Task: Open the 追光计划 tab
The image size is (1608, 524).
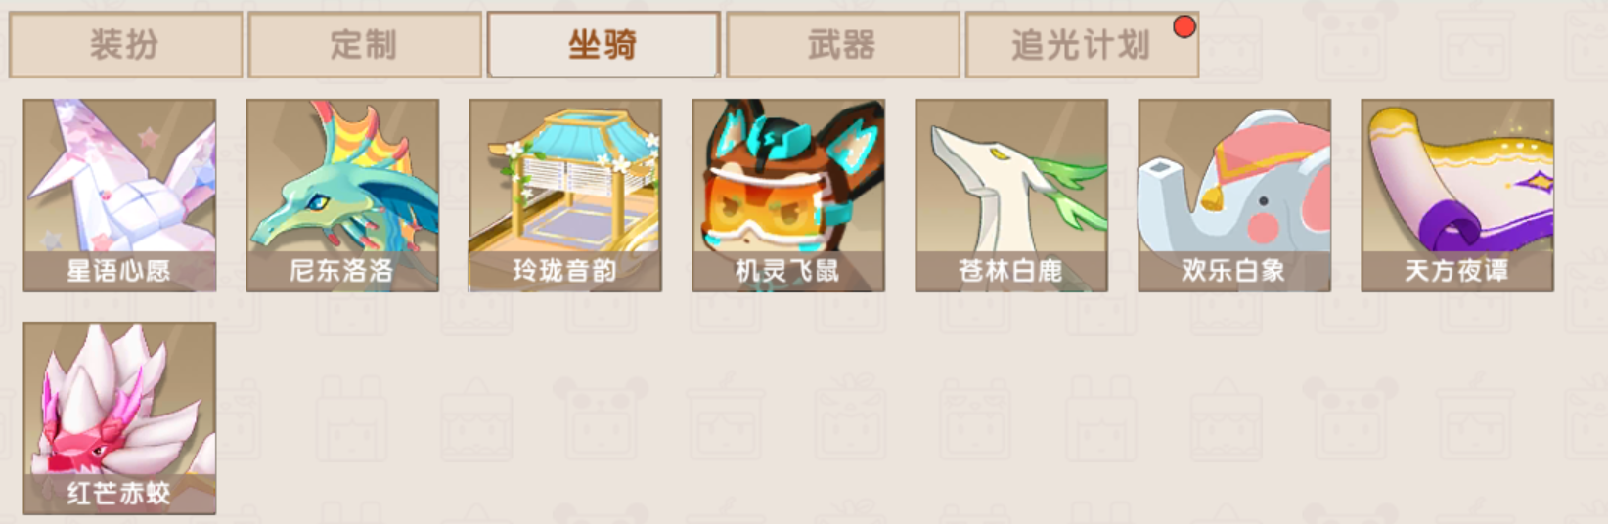Action: click(x=1082, y=45)
